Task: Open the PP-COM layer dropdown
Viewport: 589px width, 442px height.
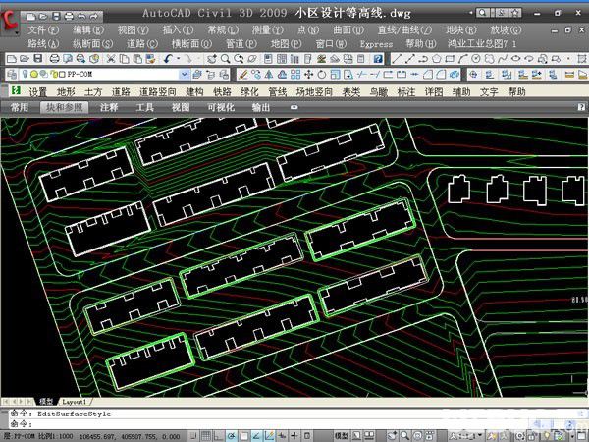Action: point(185,74)
